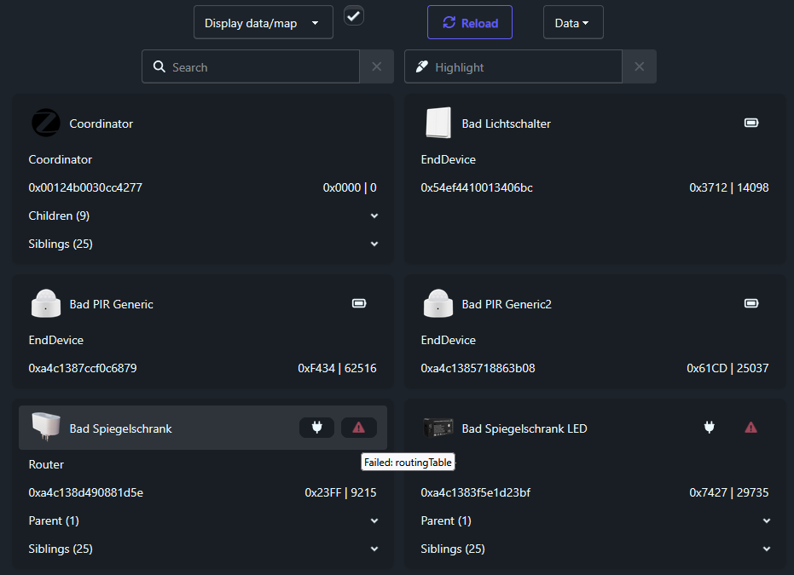The image size is (794, 575).
Task: Click address 0xa4c138d490881d5e
Action: click(85, 492)
